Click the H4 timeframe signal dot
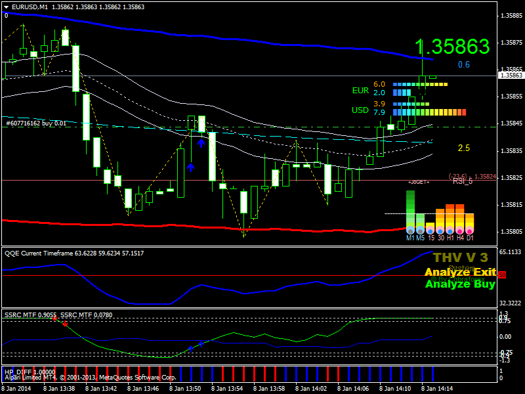Image resolution: width=525 pixels, height=394 pixels. tap(460, 230)
